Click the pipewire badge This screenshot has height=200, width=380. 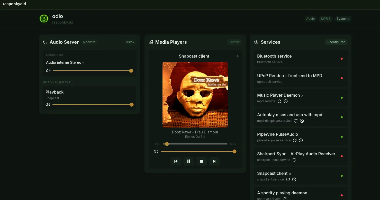[89, 42]
